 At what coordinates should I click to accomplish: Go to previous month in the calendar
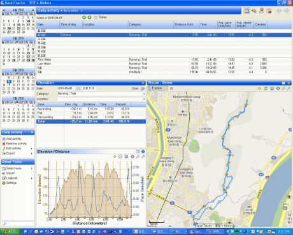click(4, 10)
